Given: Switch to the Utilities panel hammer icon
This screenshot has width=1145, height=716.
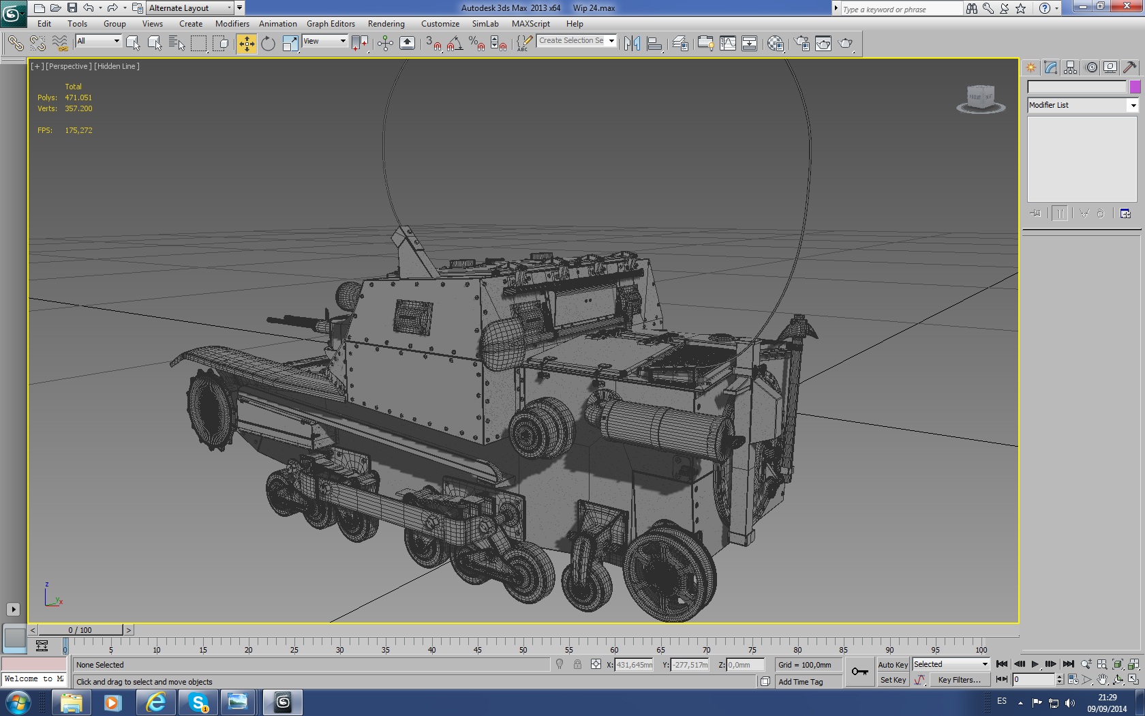Looking at the screenshot, I should point(1129,68).
